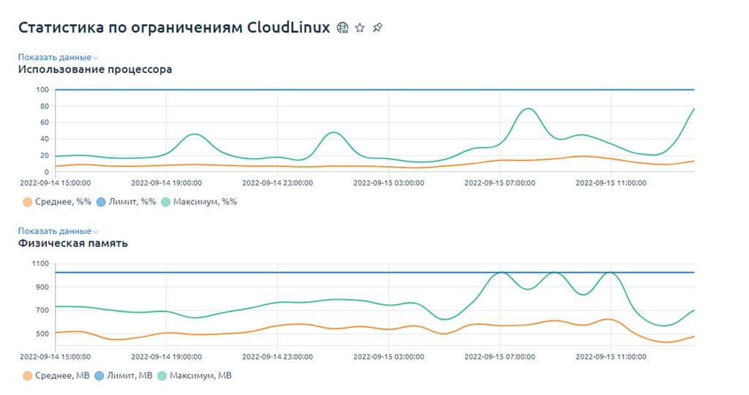749x395 pixels.
Task: Hide the Максимум, MB legend series
Action: pyautogui.click(x=195, y=375)
